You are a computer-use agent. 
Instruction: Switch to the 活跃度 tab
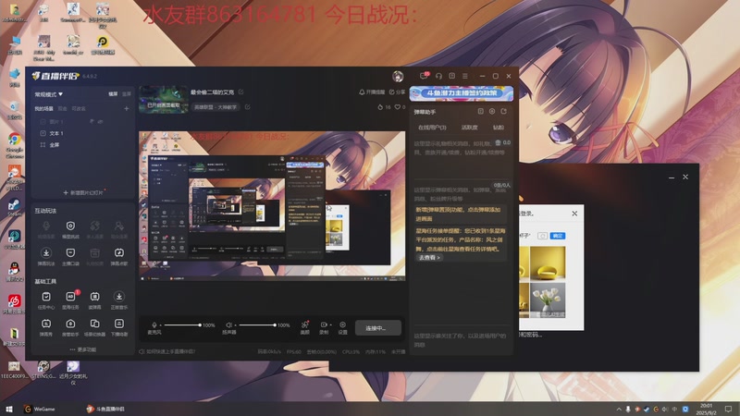point(469,128)
